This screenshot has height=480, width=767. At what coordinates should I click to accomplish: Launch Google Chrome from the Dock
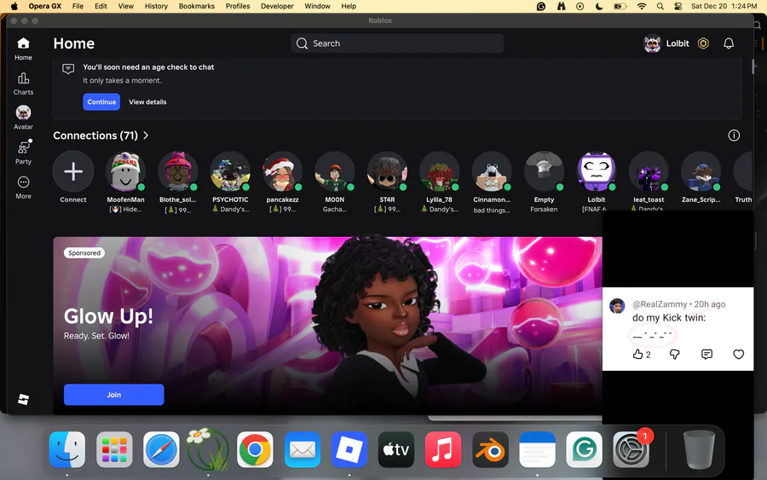click(255, 449)
